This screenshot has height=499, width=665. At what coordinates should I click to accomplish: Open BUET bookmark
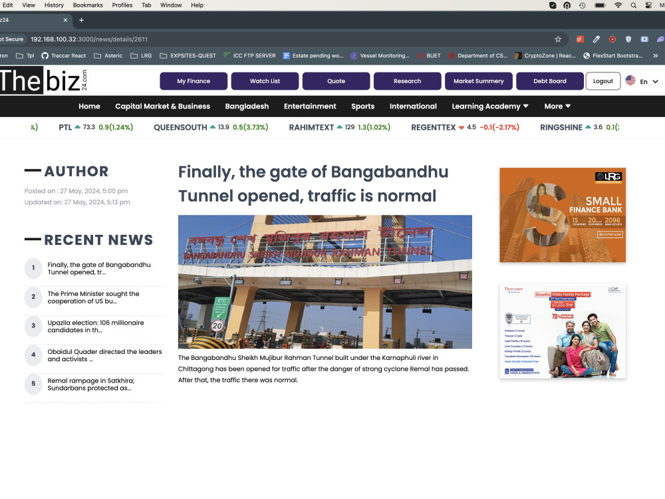[429, 56]
